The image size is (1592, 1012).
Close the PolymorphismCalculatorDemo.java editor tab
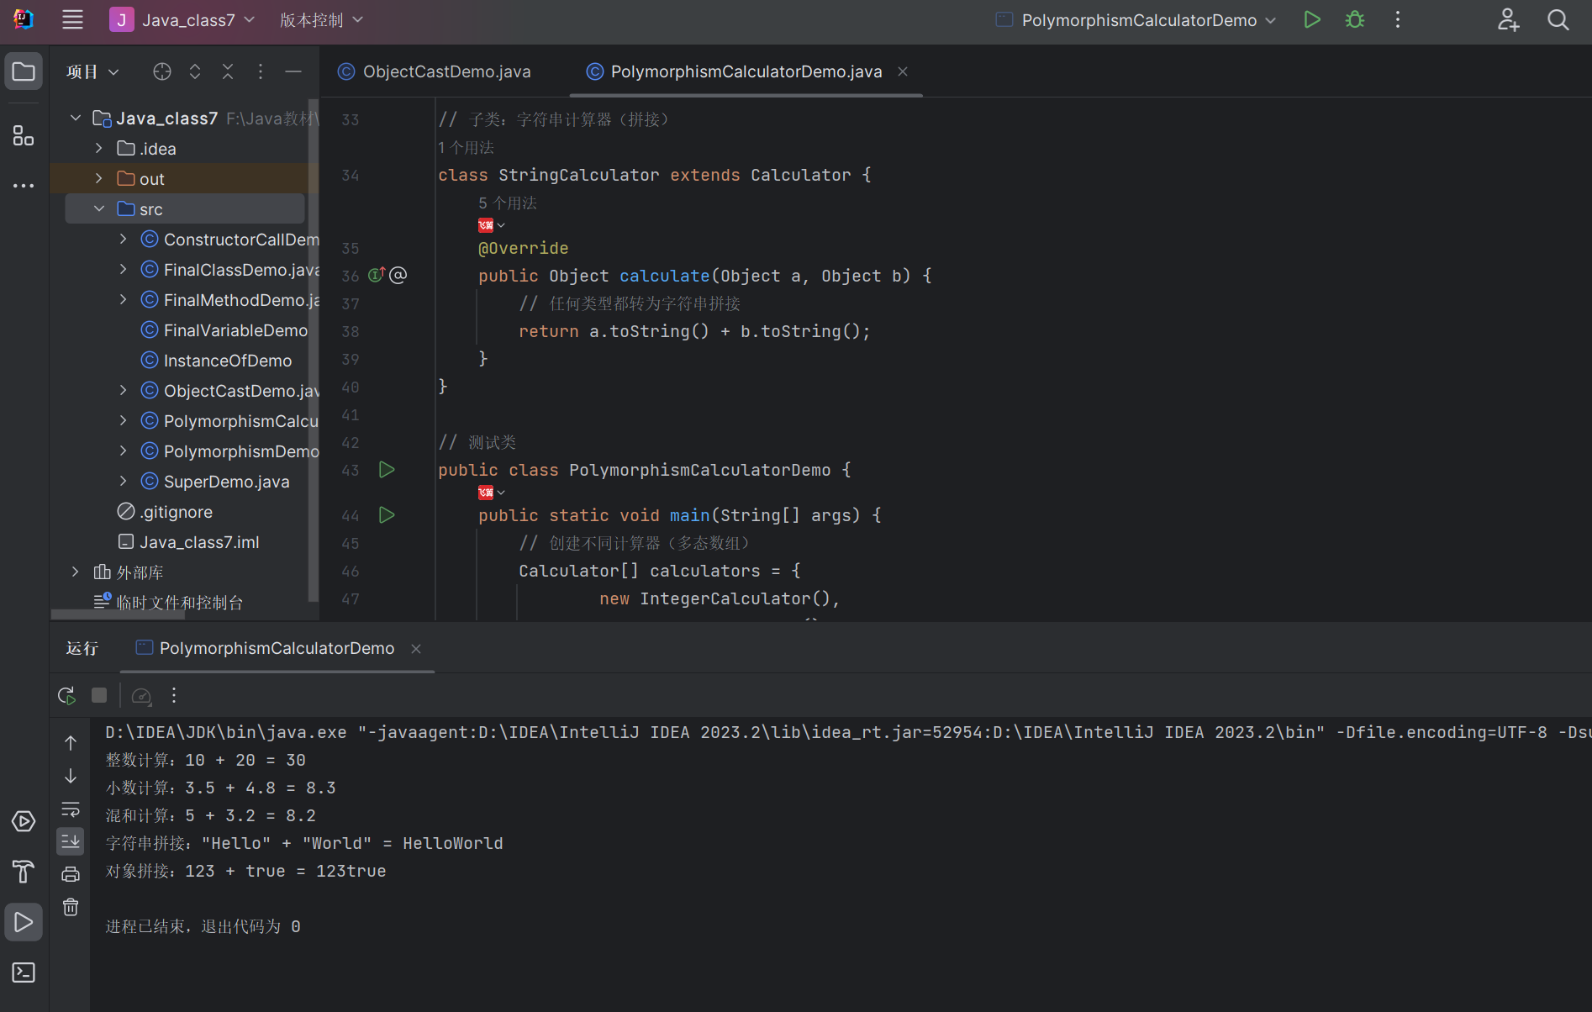[903, 72]
